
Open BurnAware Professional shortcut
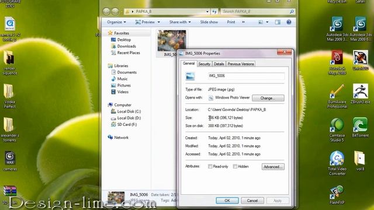pos(337,96)
